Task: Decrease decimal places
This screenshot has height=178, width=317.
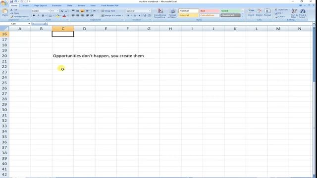Action: (149, 15)
